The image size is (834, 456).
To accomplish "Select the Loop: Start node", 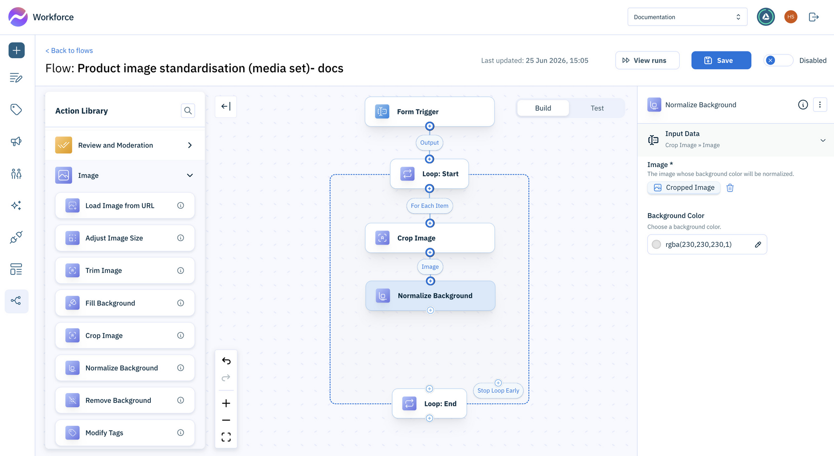I will 429,174.
